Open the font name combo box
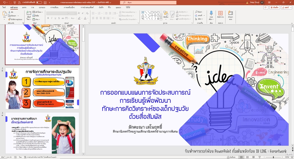 click(58, 13)
